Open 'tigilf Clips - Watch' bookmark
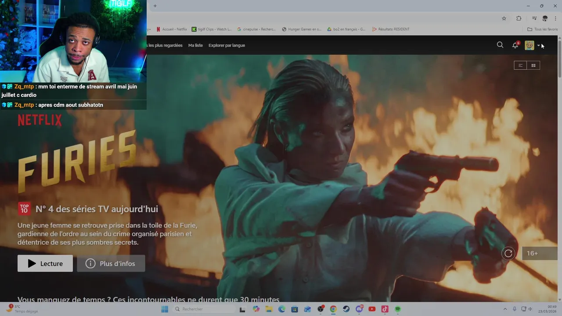Viewport: 562px width, 316px height. [212, 29]
